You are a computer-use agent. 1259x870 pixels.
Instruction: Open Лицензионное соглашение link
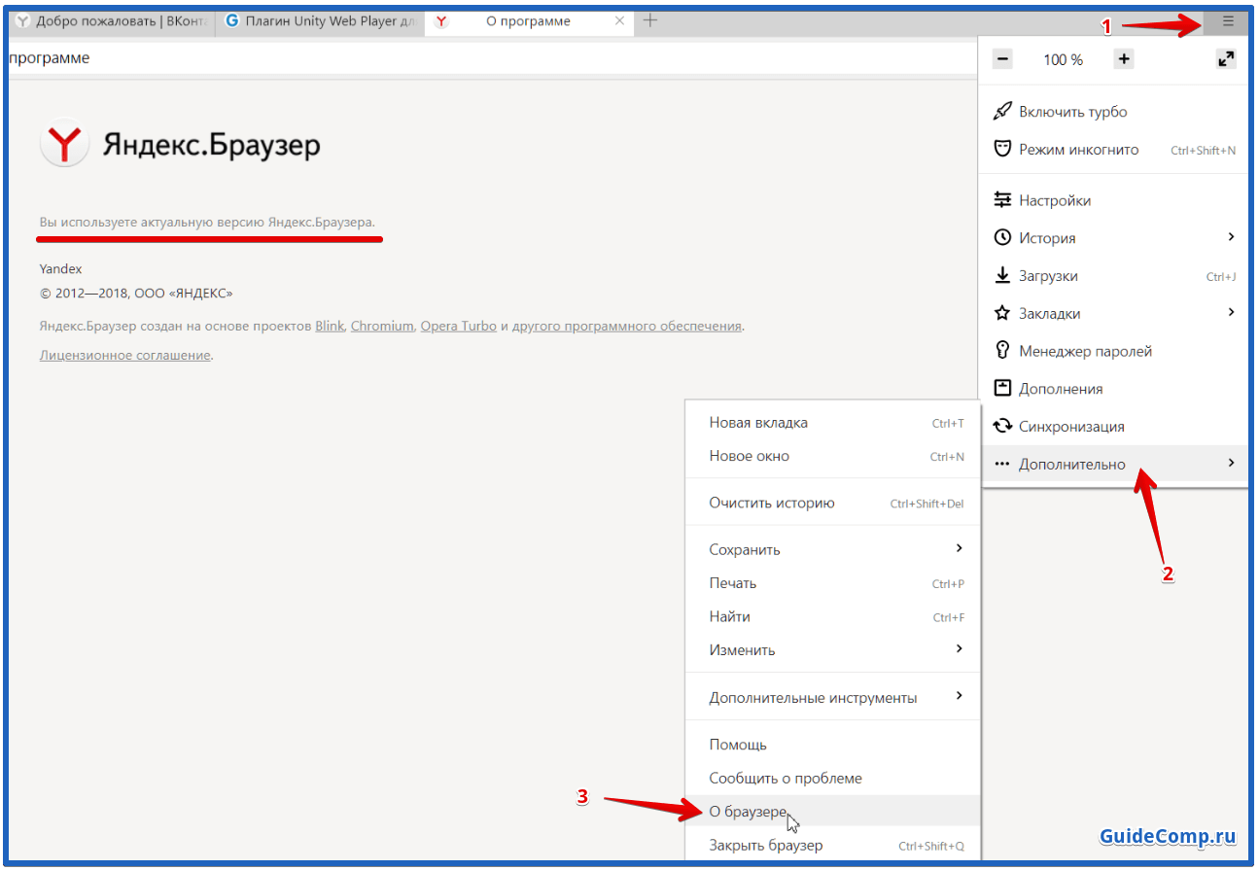click(x=124, y=356)
